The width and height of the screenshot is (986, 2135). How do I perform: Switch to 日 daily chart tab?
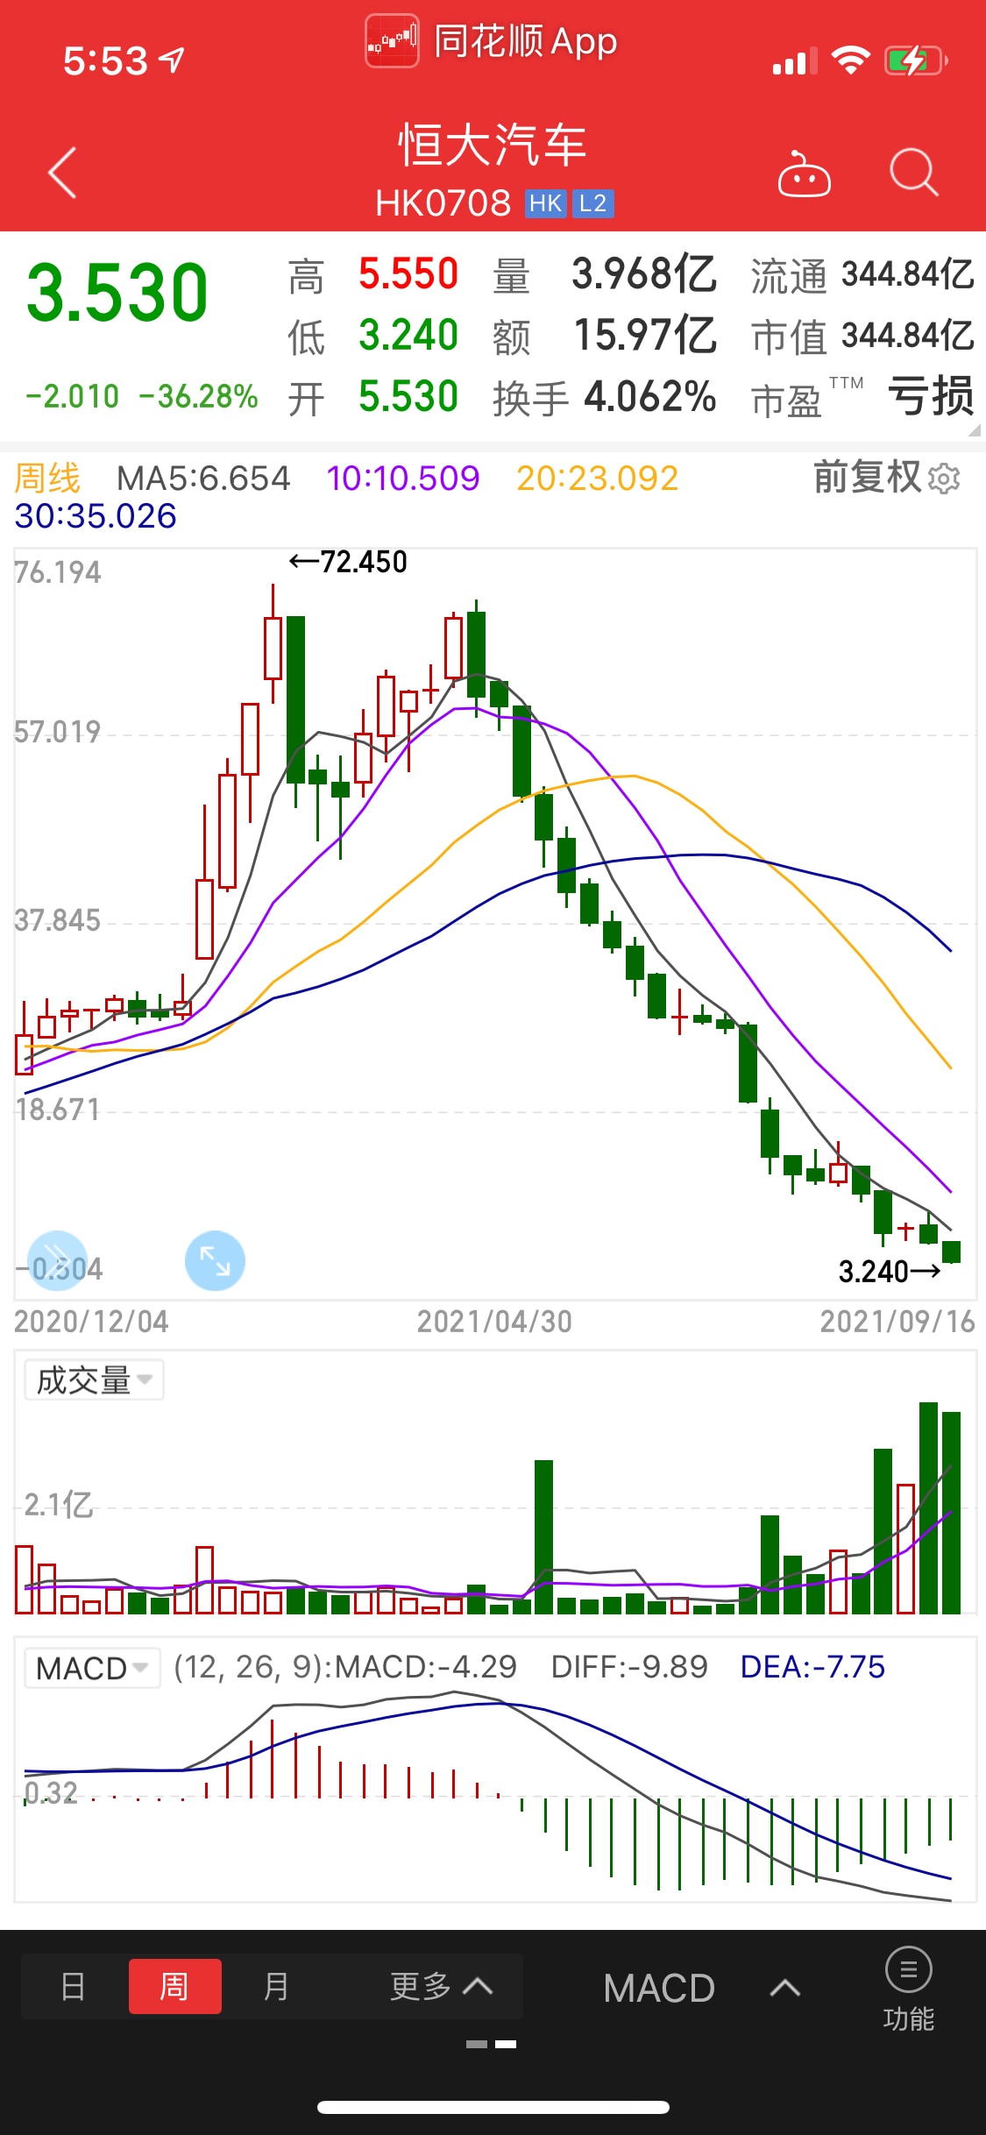74,1986
